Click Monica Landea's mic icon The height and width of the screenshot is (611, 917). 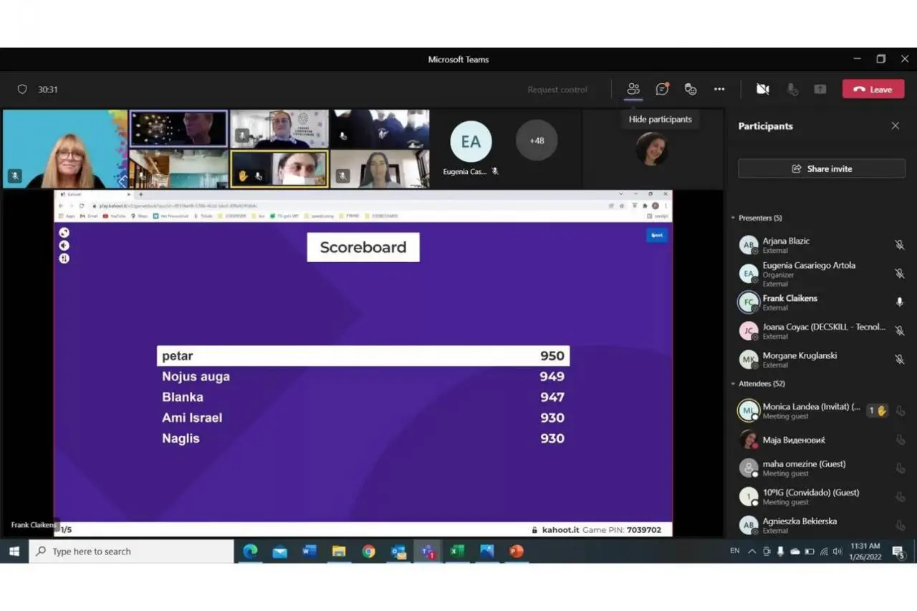[900, 411]
